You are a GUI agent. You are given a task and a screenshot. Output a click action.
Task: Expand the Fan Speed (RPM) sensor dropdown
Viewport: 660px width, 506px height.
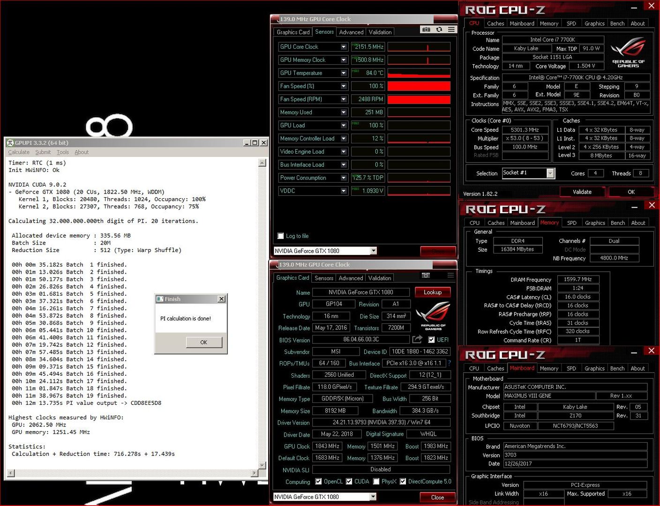click(344, 99)
